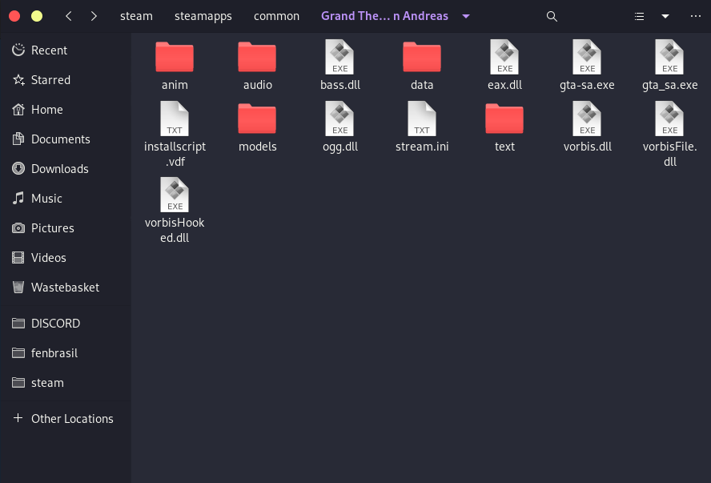Image resolution: width=711 pixels, height=483 pixels.
Task: Navigate to the common breadcrumb
Action: coord(276,16)
